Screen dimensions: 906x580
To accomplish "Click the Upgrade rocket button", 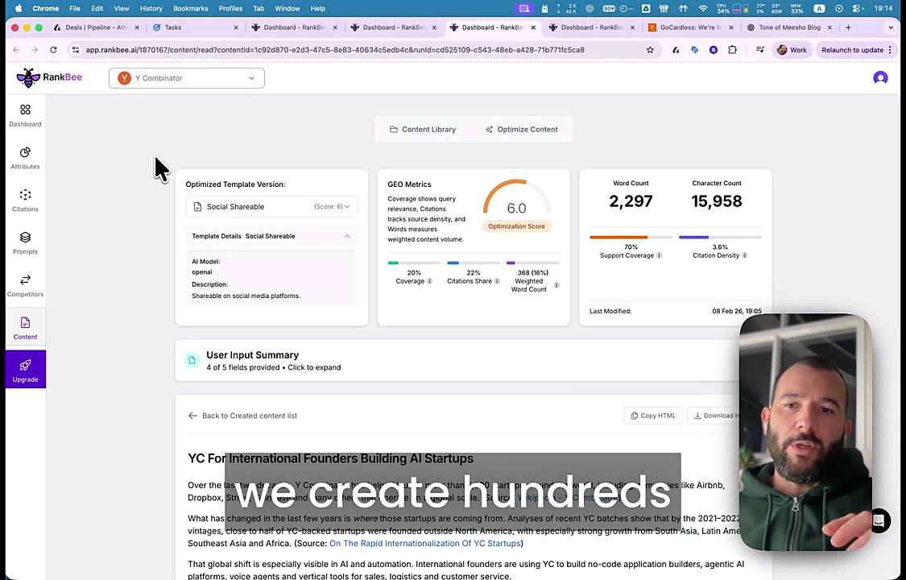I will click(25, 371).
